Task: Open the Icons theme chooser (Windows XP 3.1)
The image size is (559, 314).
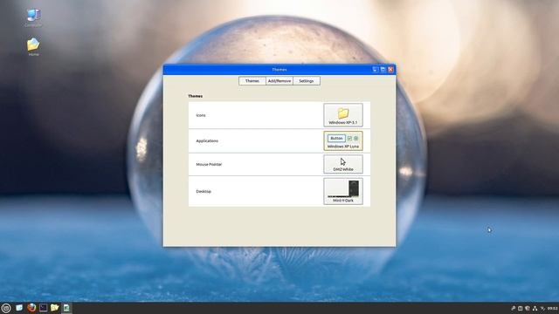Action: (343, 115)
